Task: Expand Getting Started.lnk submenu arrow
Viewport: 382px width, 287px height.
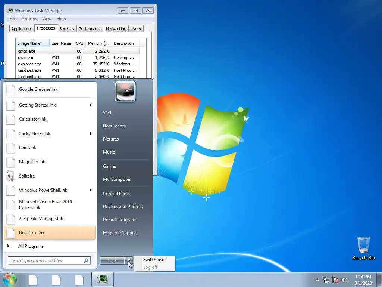Action: click(91, 105)
